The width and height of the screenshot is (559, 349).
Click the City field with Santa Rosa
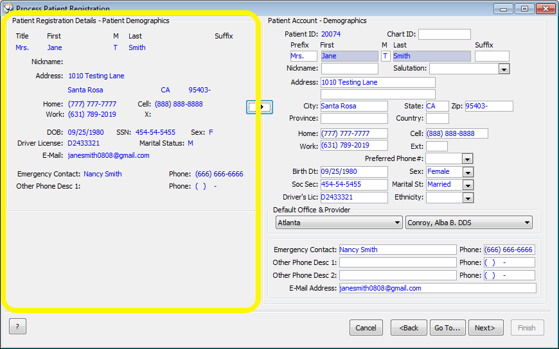pos(354,106)
